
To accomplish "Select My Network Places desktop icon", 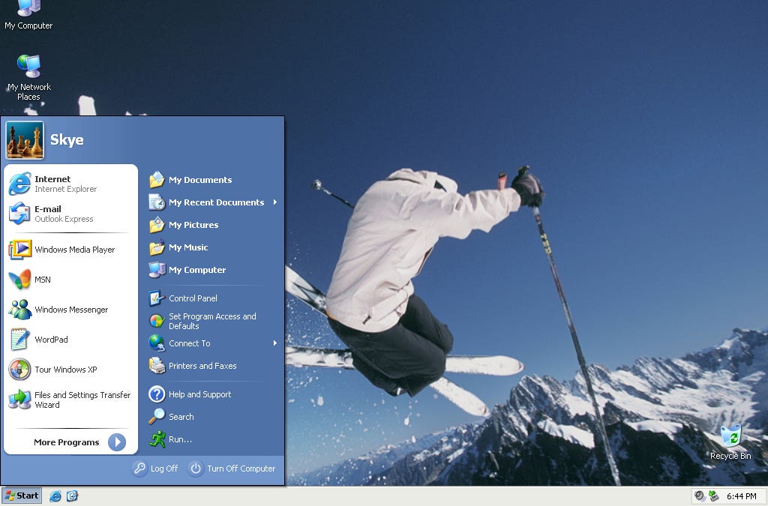I will (x=28, y=77).
